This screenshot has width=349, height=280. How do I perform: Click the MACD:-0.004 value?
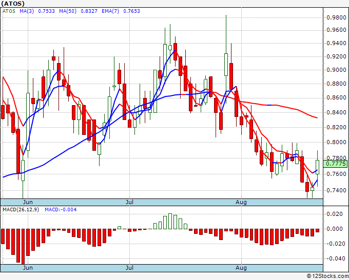[x=61, y=210]
